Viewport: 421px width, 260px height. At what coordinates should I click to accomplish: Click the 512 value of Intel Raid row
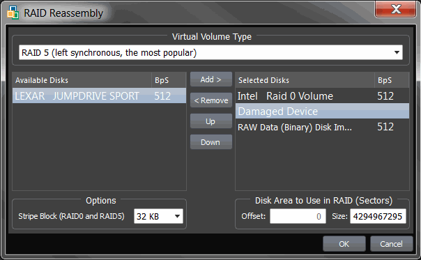click(x=385, y=96)
